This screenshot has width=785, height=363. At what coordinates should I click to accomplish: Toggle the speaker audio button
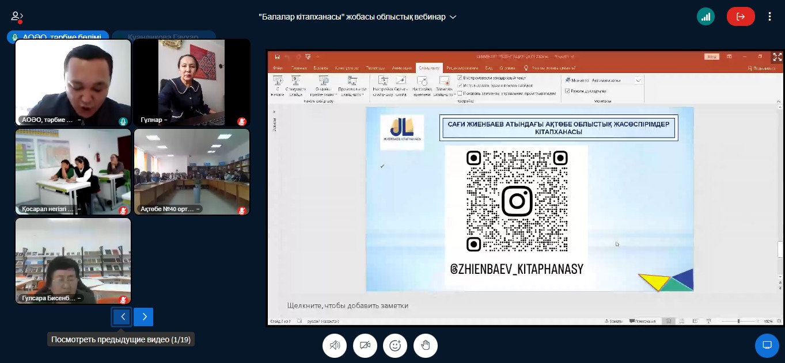(x=335, y=345)
